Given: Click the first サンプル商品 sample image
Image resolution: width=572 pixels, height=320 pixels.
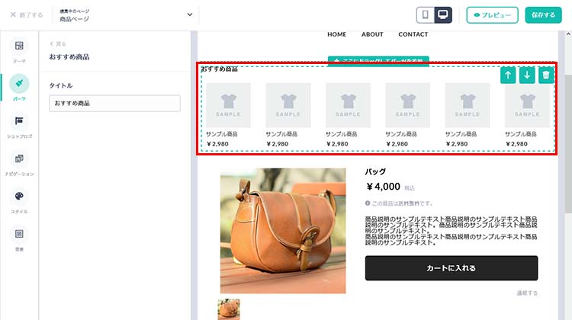Looking at the screenshot, I should (228, 105).
